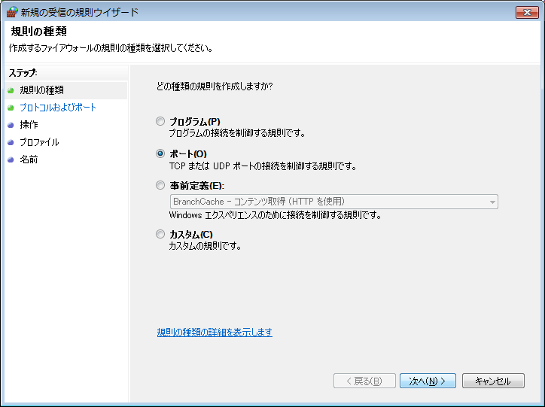545x407 pixels.
Task: Click the プロファイル step in sidebar
Action: coord(39,142)
